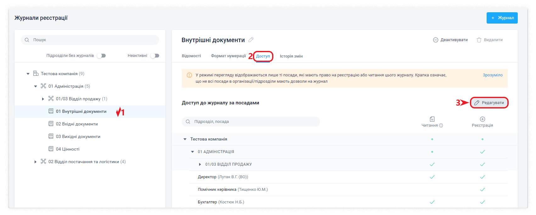Dismiss notice with Зрозуміло link
This screenshot has height=215, width=536.
[x=493, y=75]
